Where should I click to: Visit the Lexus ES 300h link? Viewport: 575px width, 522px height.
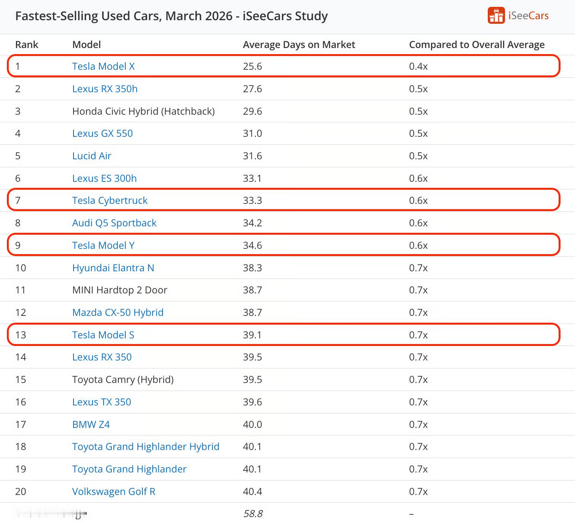(x=104, y=178)
